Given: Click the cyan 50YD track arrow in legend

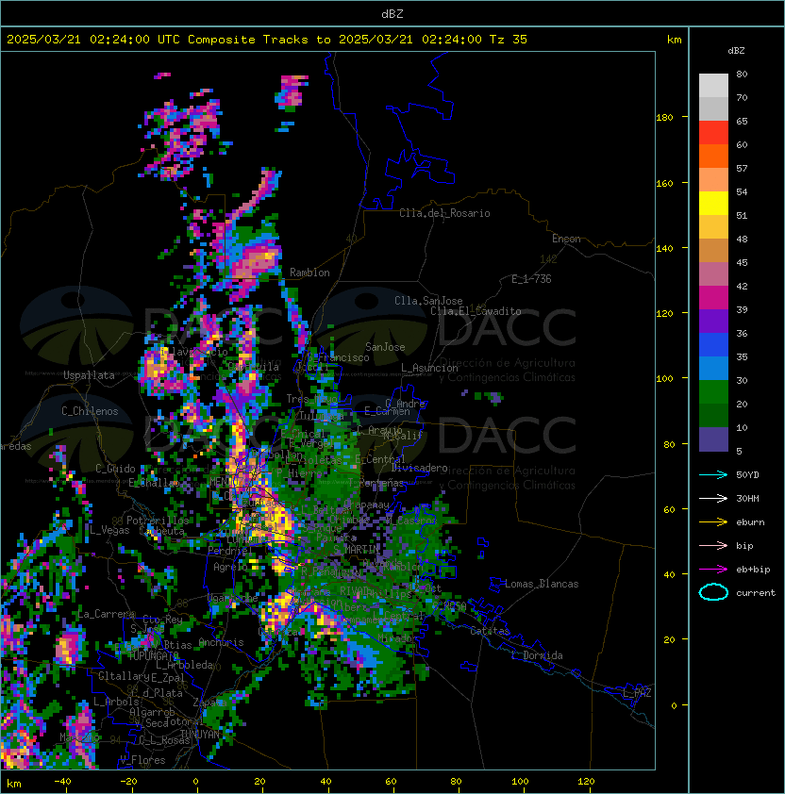Looking at the screenshot, I should (713, 474).
